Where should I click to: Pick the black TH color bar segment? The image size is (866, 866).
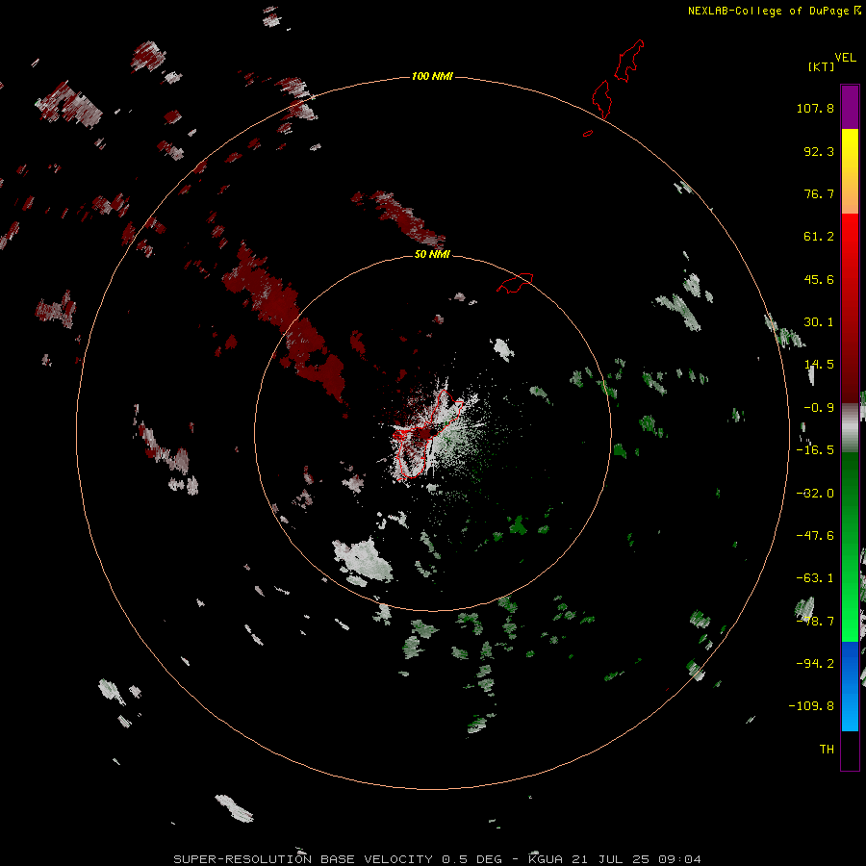pos(850,750)
